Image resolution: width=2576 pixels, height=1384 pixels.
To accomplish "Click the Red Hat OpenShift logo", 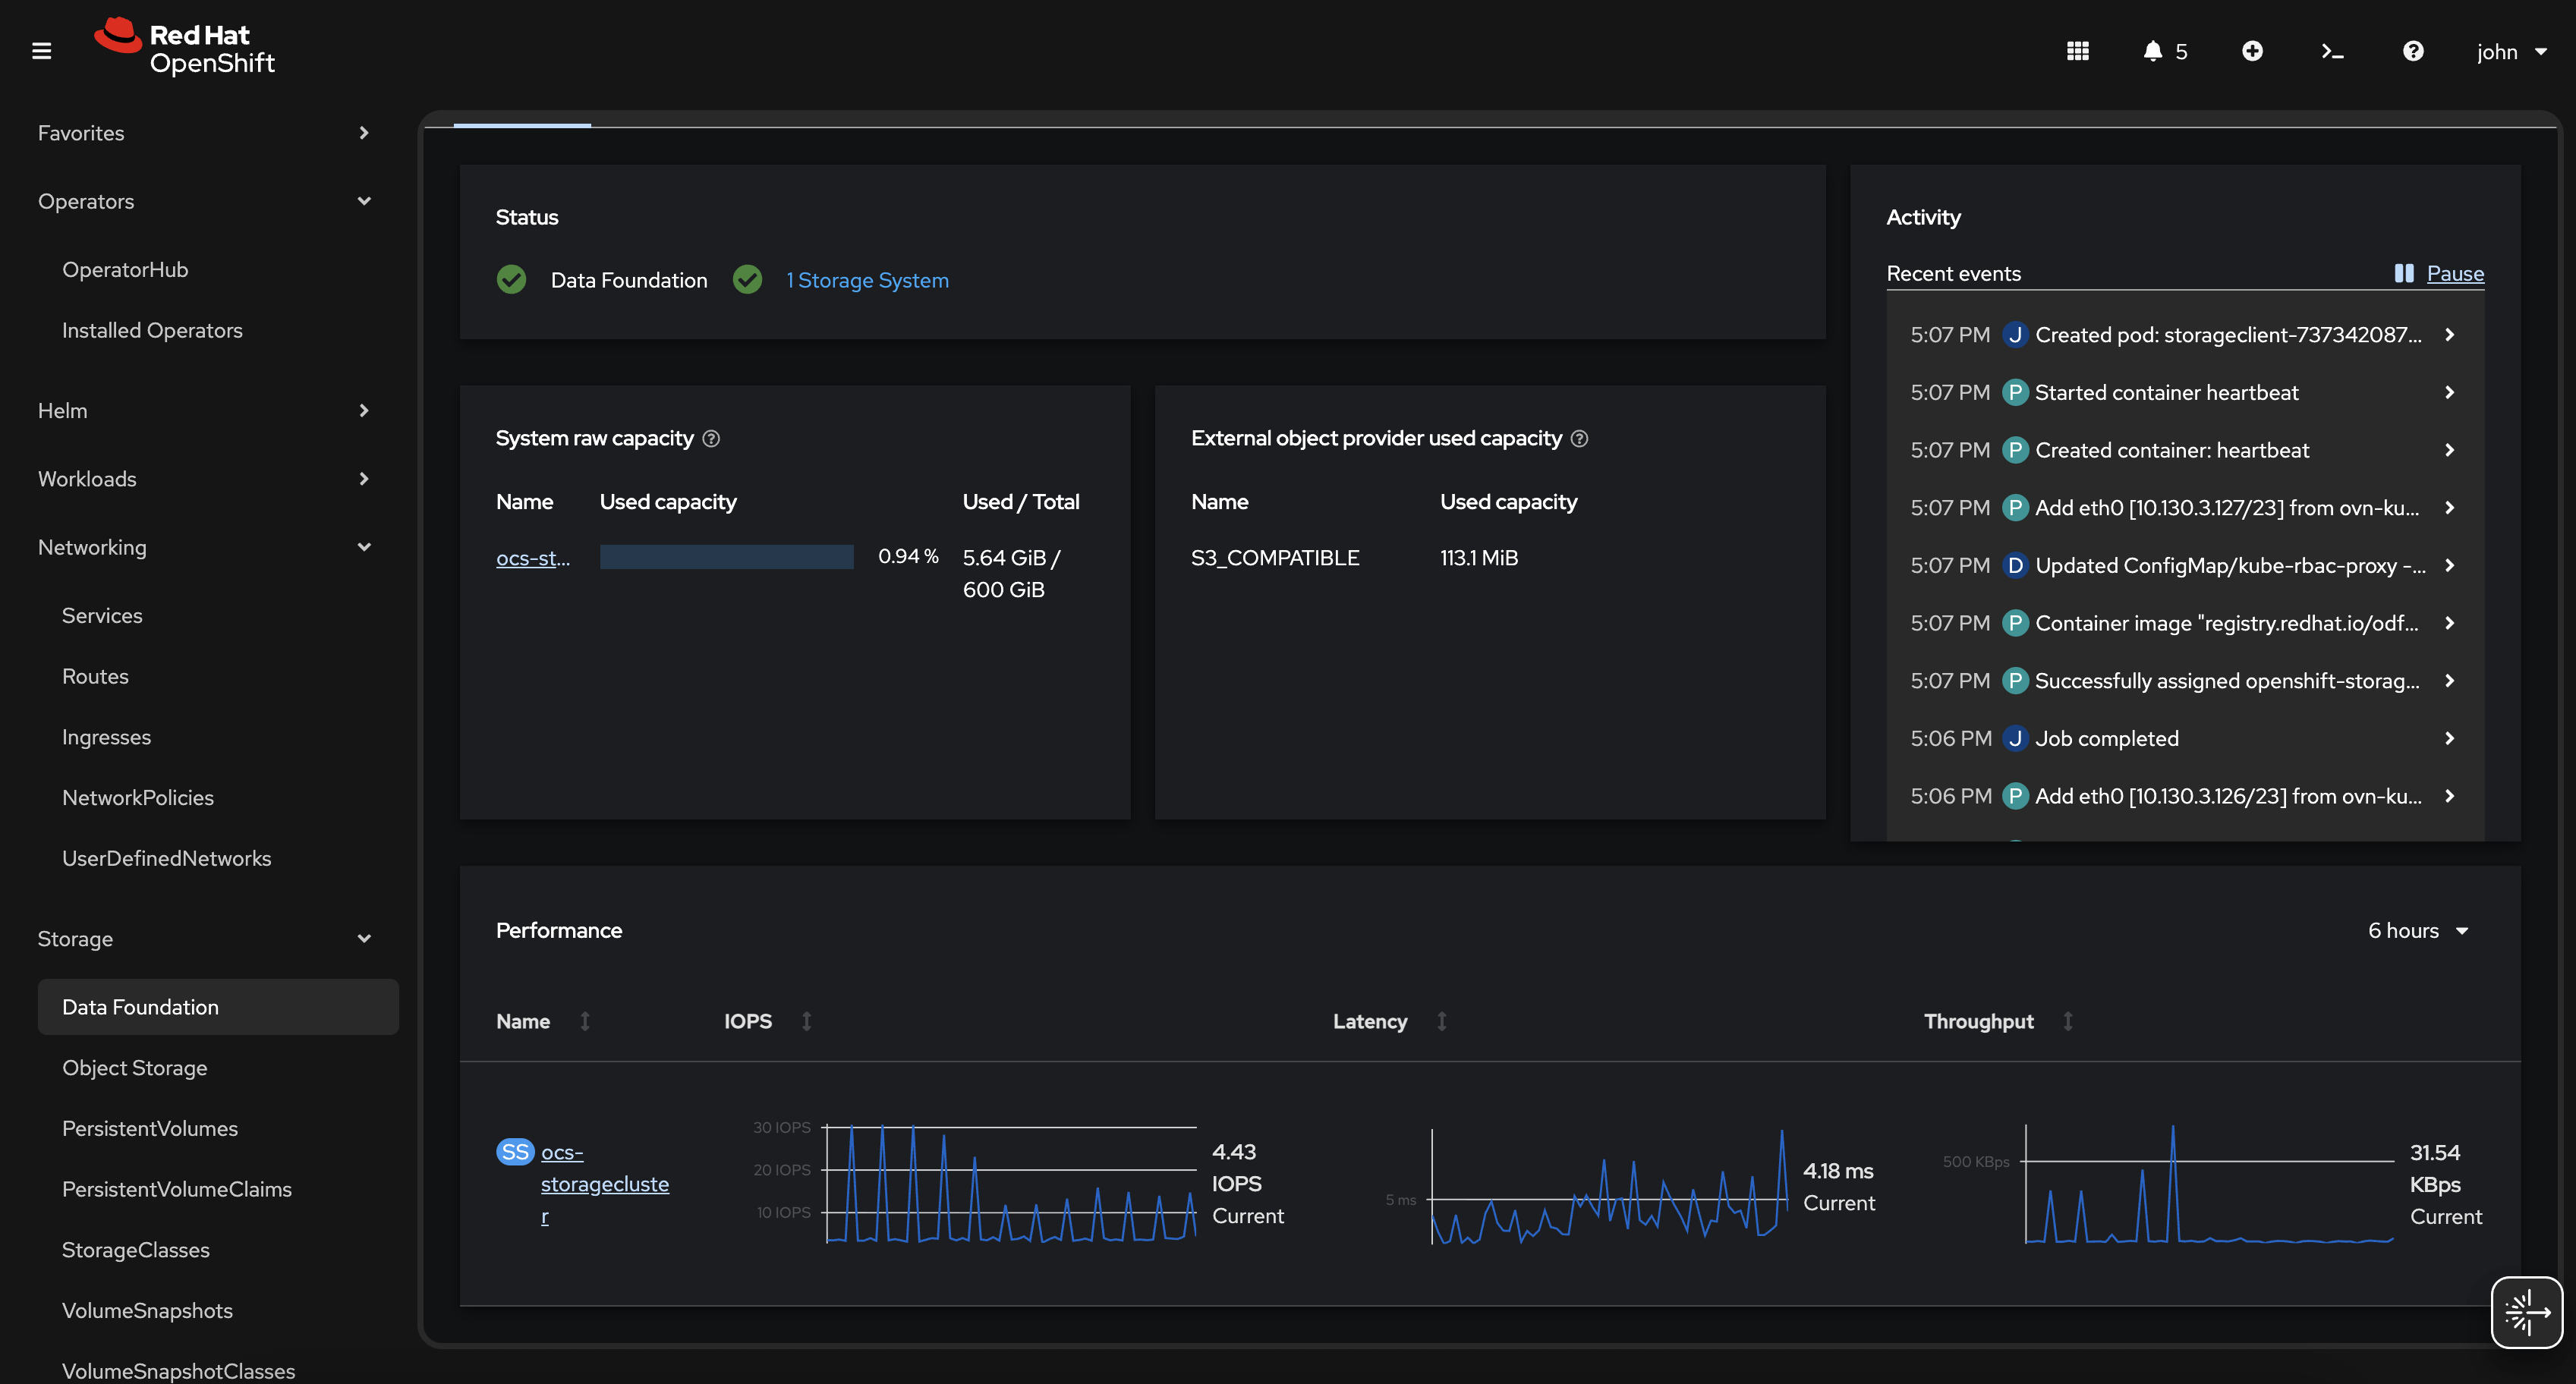I will [184, 47].
